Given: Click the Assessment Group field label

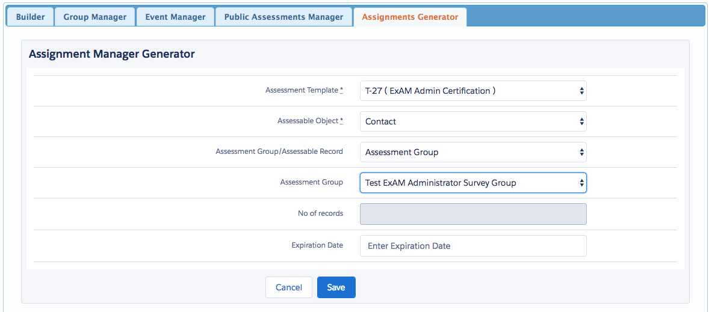Looking at the screenshot, I should (312, 182).
